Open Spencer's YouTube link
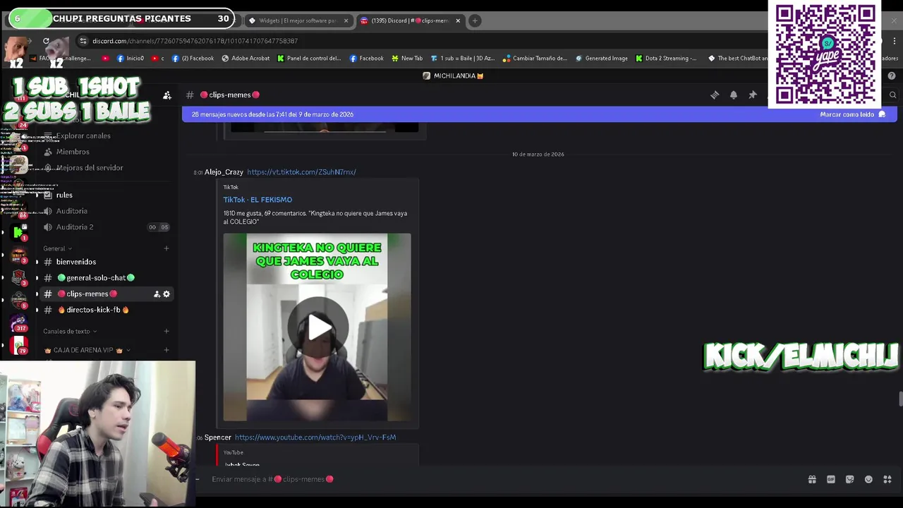The width and height of the screenshot is (903, 508). click(x=315, y=437)
